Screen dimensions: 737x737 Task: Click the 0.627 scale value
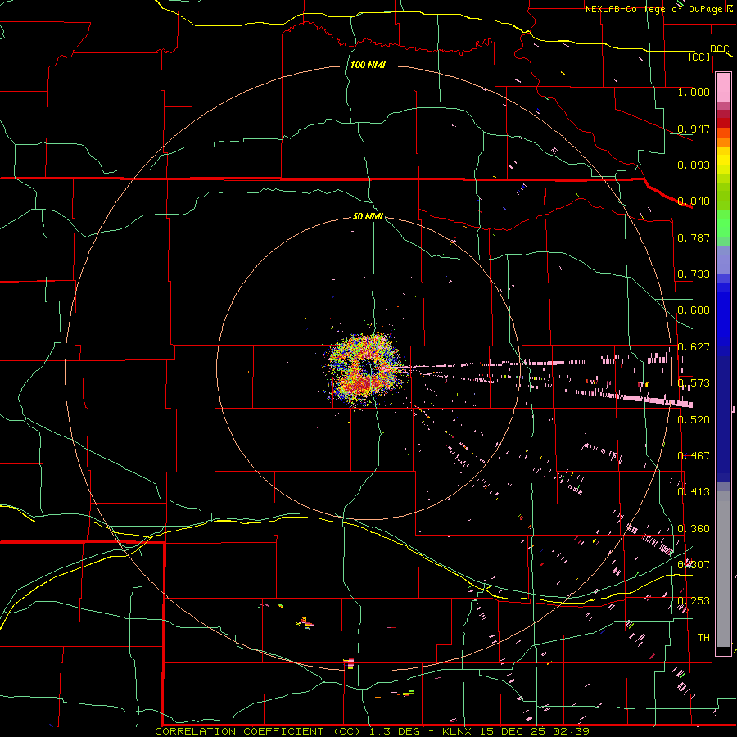[x=694, y=347]
